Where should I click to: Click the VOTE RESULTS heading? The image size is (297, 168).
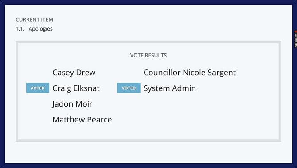[148, 55]
